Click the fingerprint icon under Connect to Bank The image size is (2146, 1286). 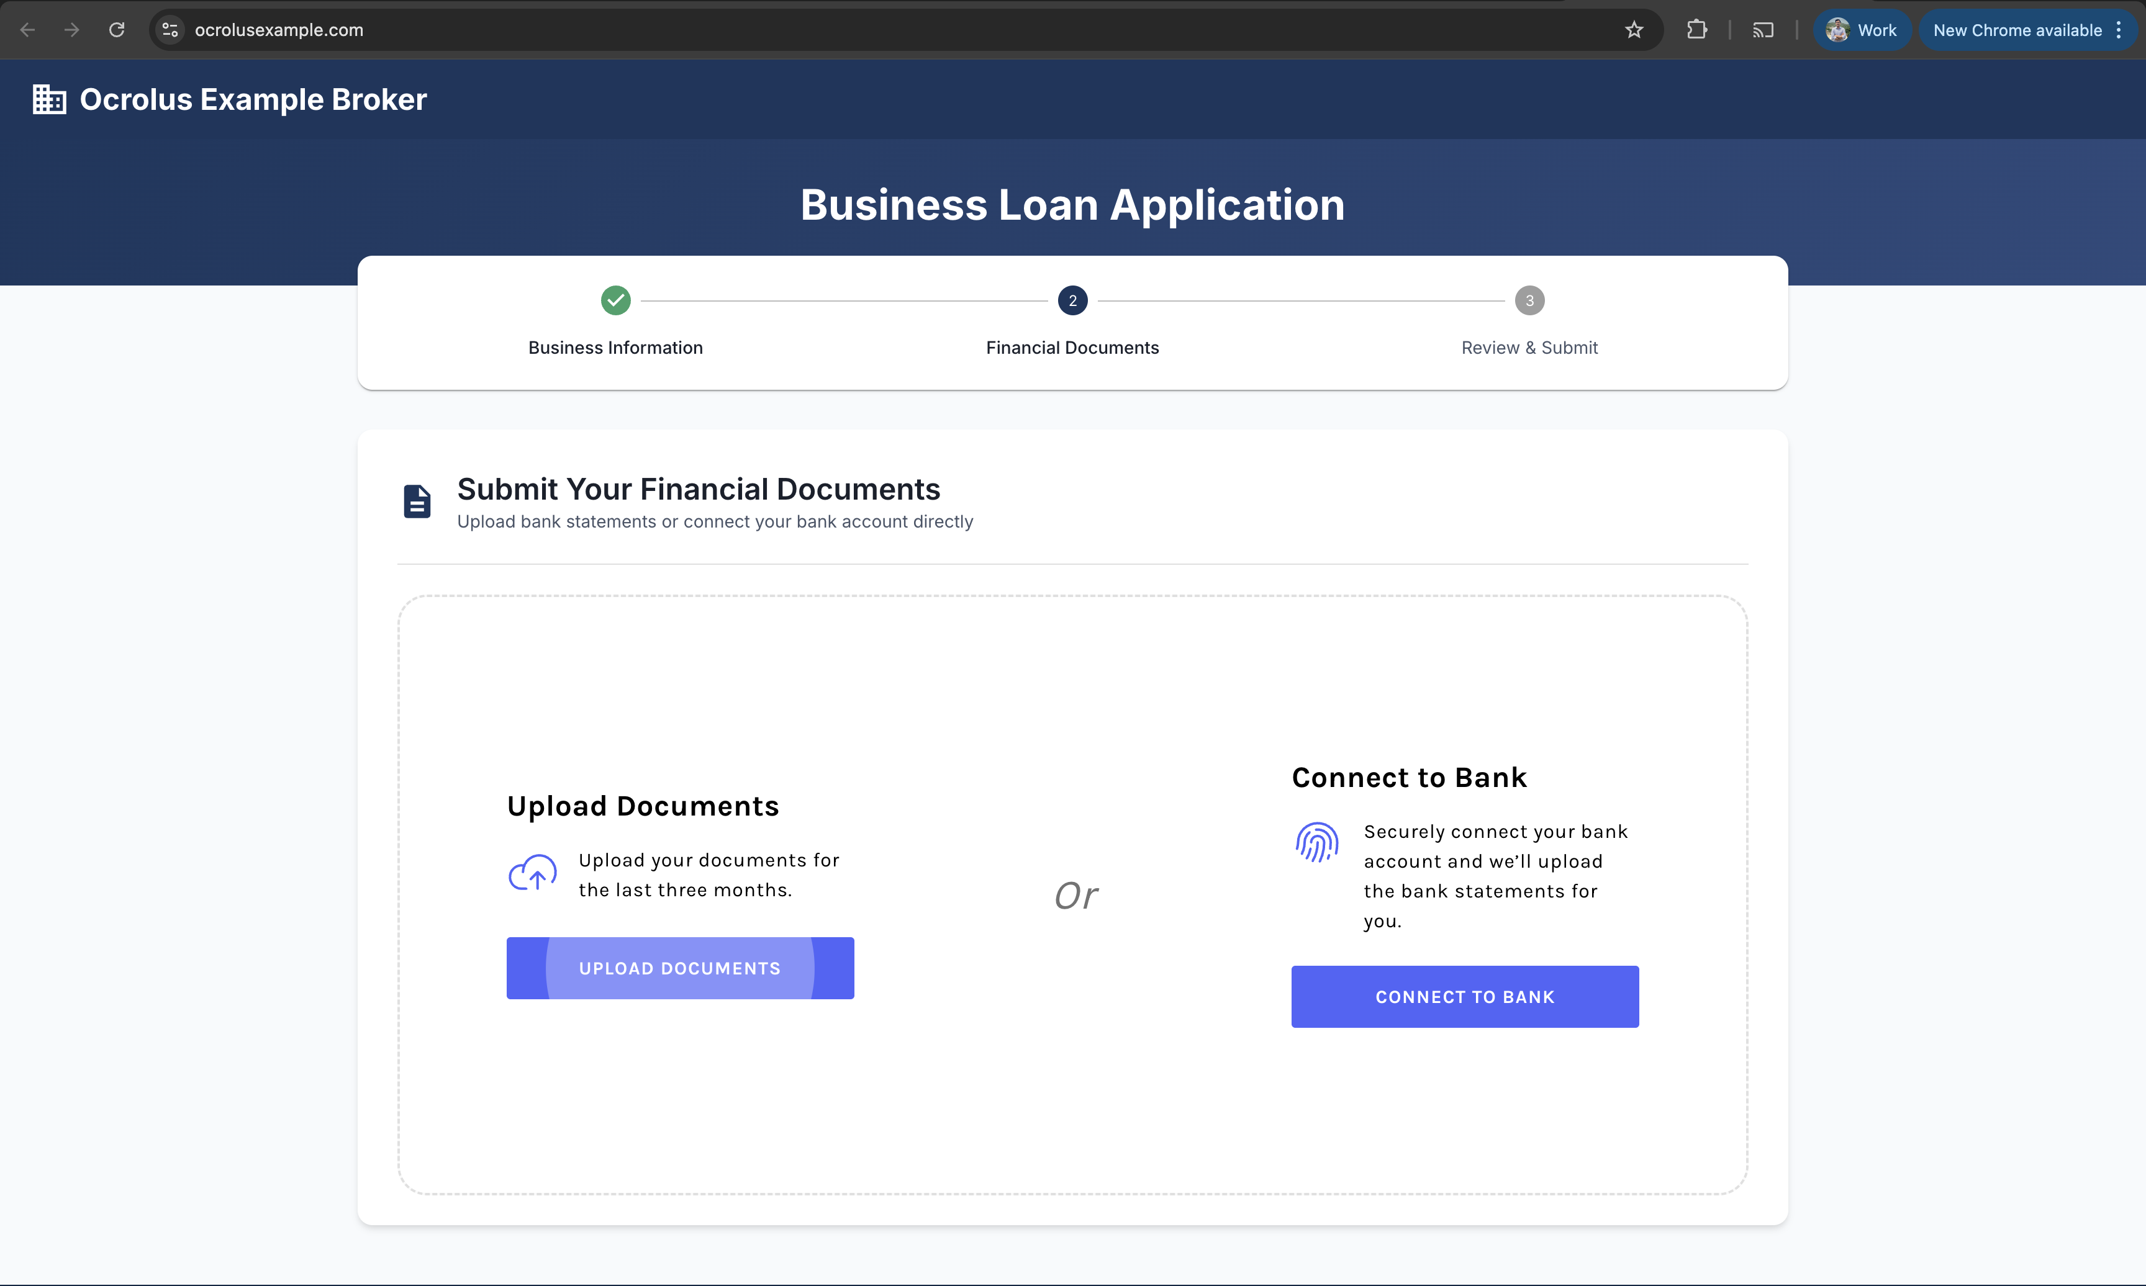(x=1316, y=842)
